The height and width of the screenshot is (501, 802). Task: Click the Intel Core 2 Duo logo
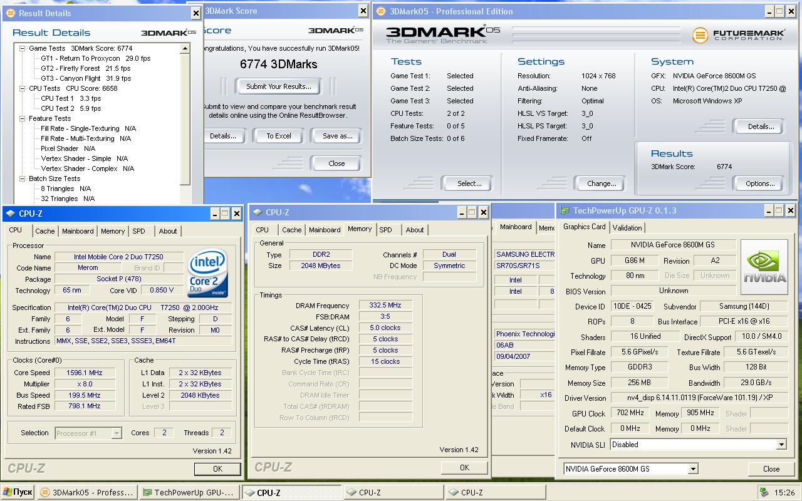click(208, 274)
